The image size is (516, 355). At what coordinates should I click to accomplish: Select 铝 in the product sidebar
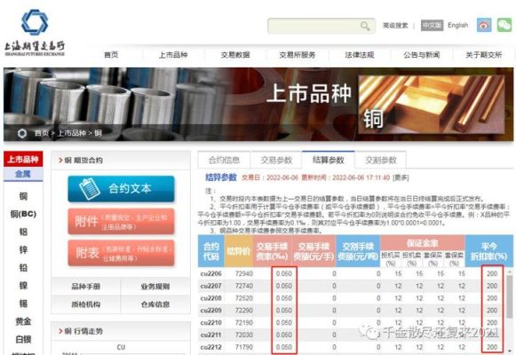[x=23, y=232]
